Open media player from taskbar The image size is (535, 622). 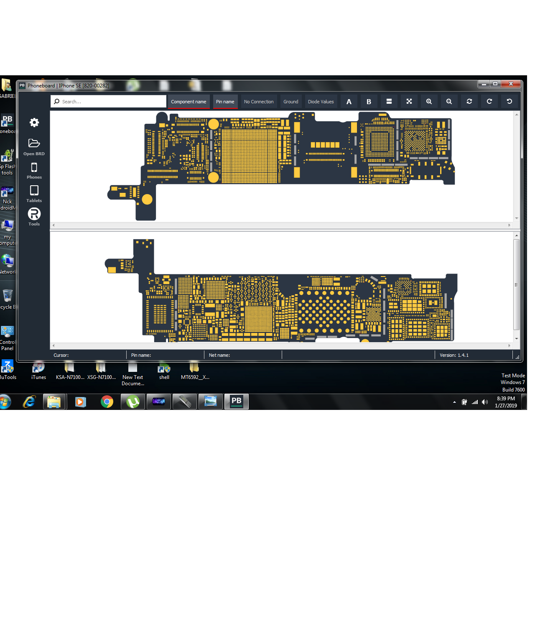(x=80, y=402)
